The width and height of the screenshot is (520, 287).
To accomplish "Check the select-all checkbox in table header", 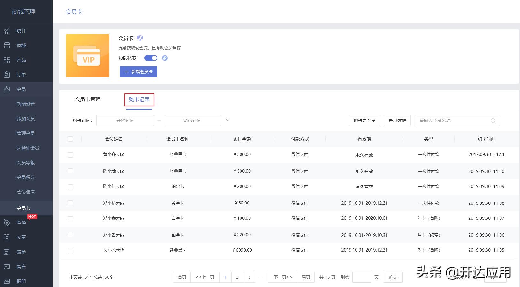I will tap(70, 139).
